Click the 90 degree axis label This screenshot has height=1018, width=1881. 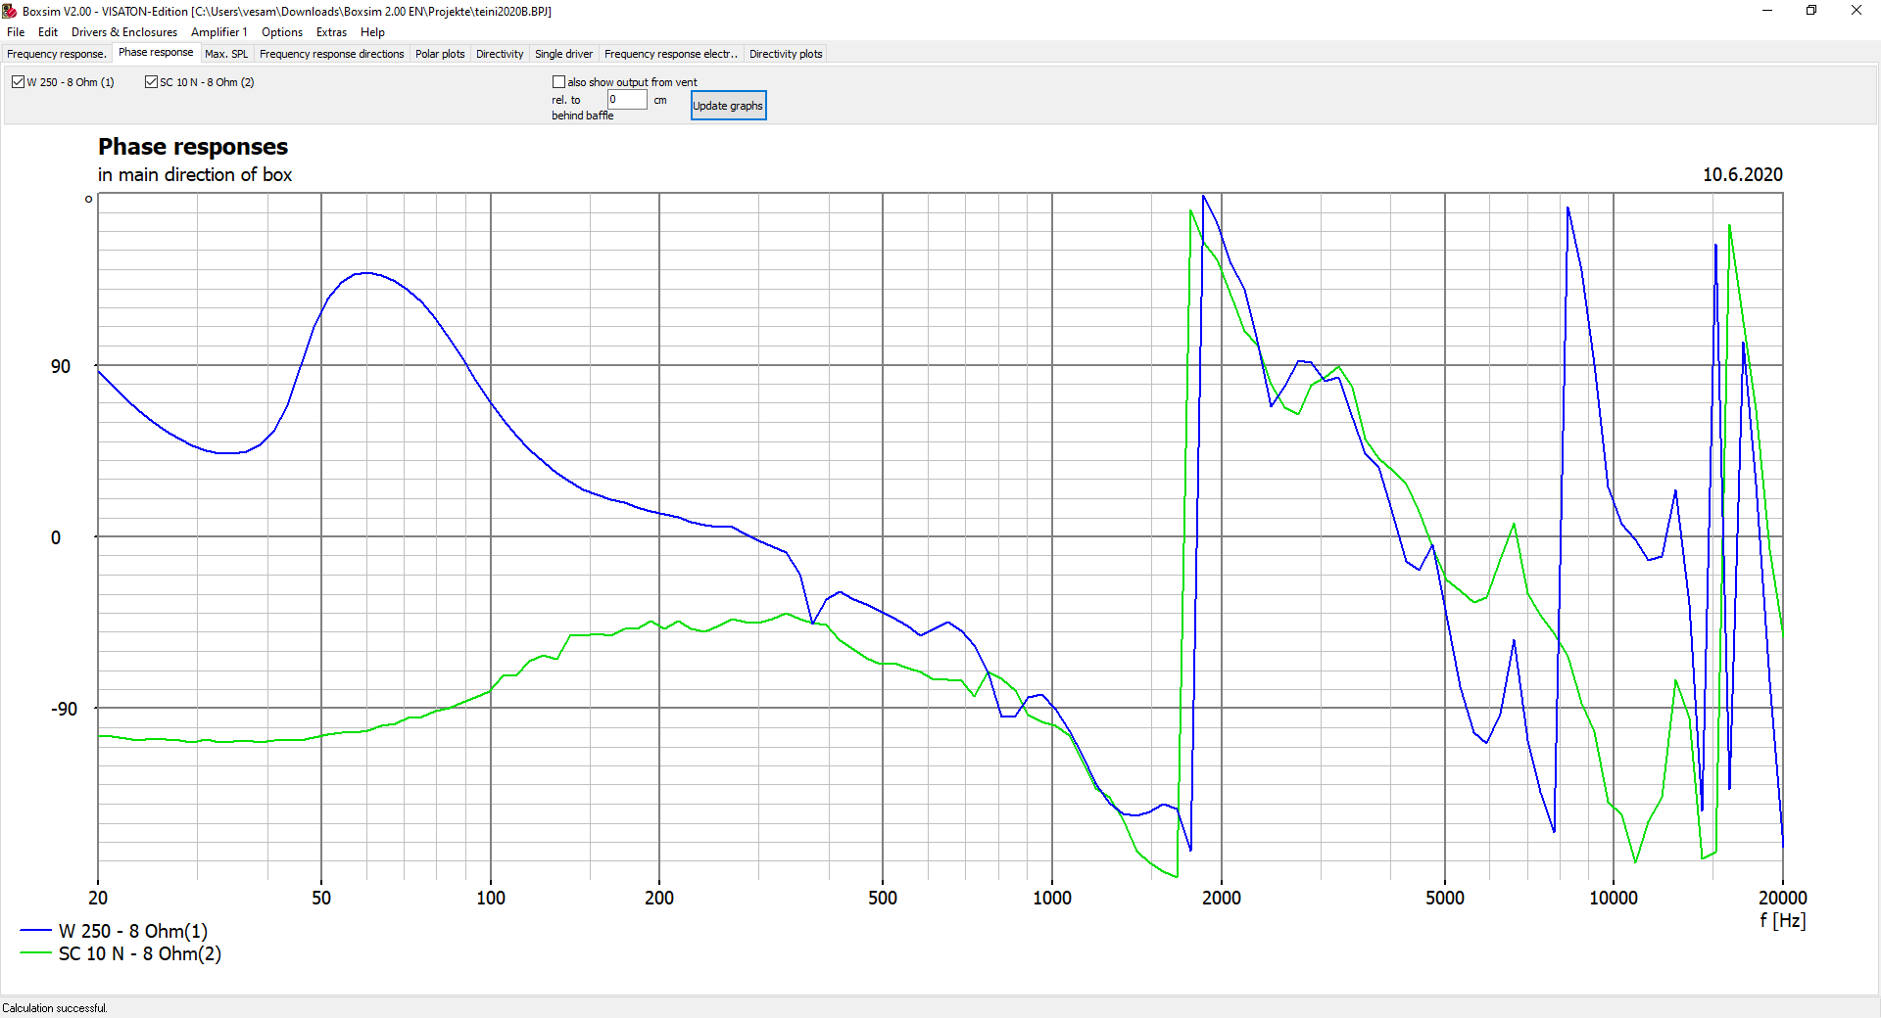61,366
